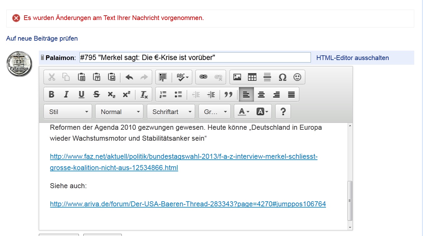This screenshot has height=236, width=423.
Task: Click the message subject input field
Action: pos(195,58)
